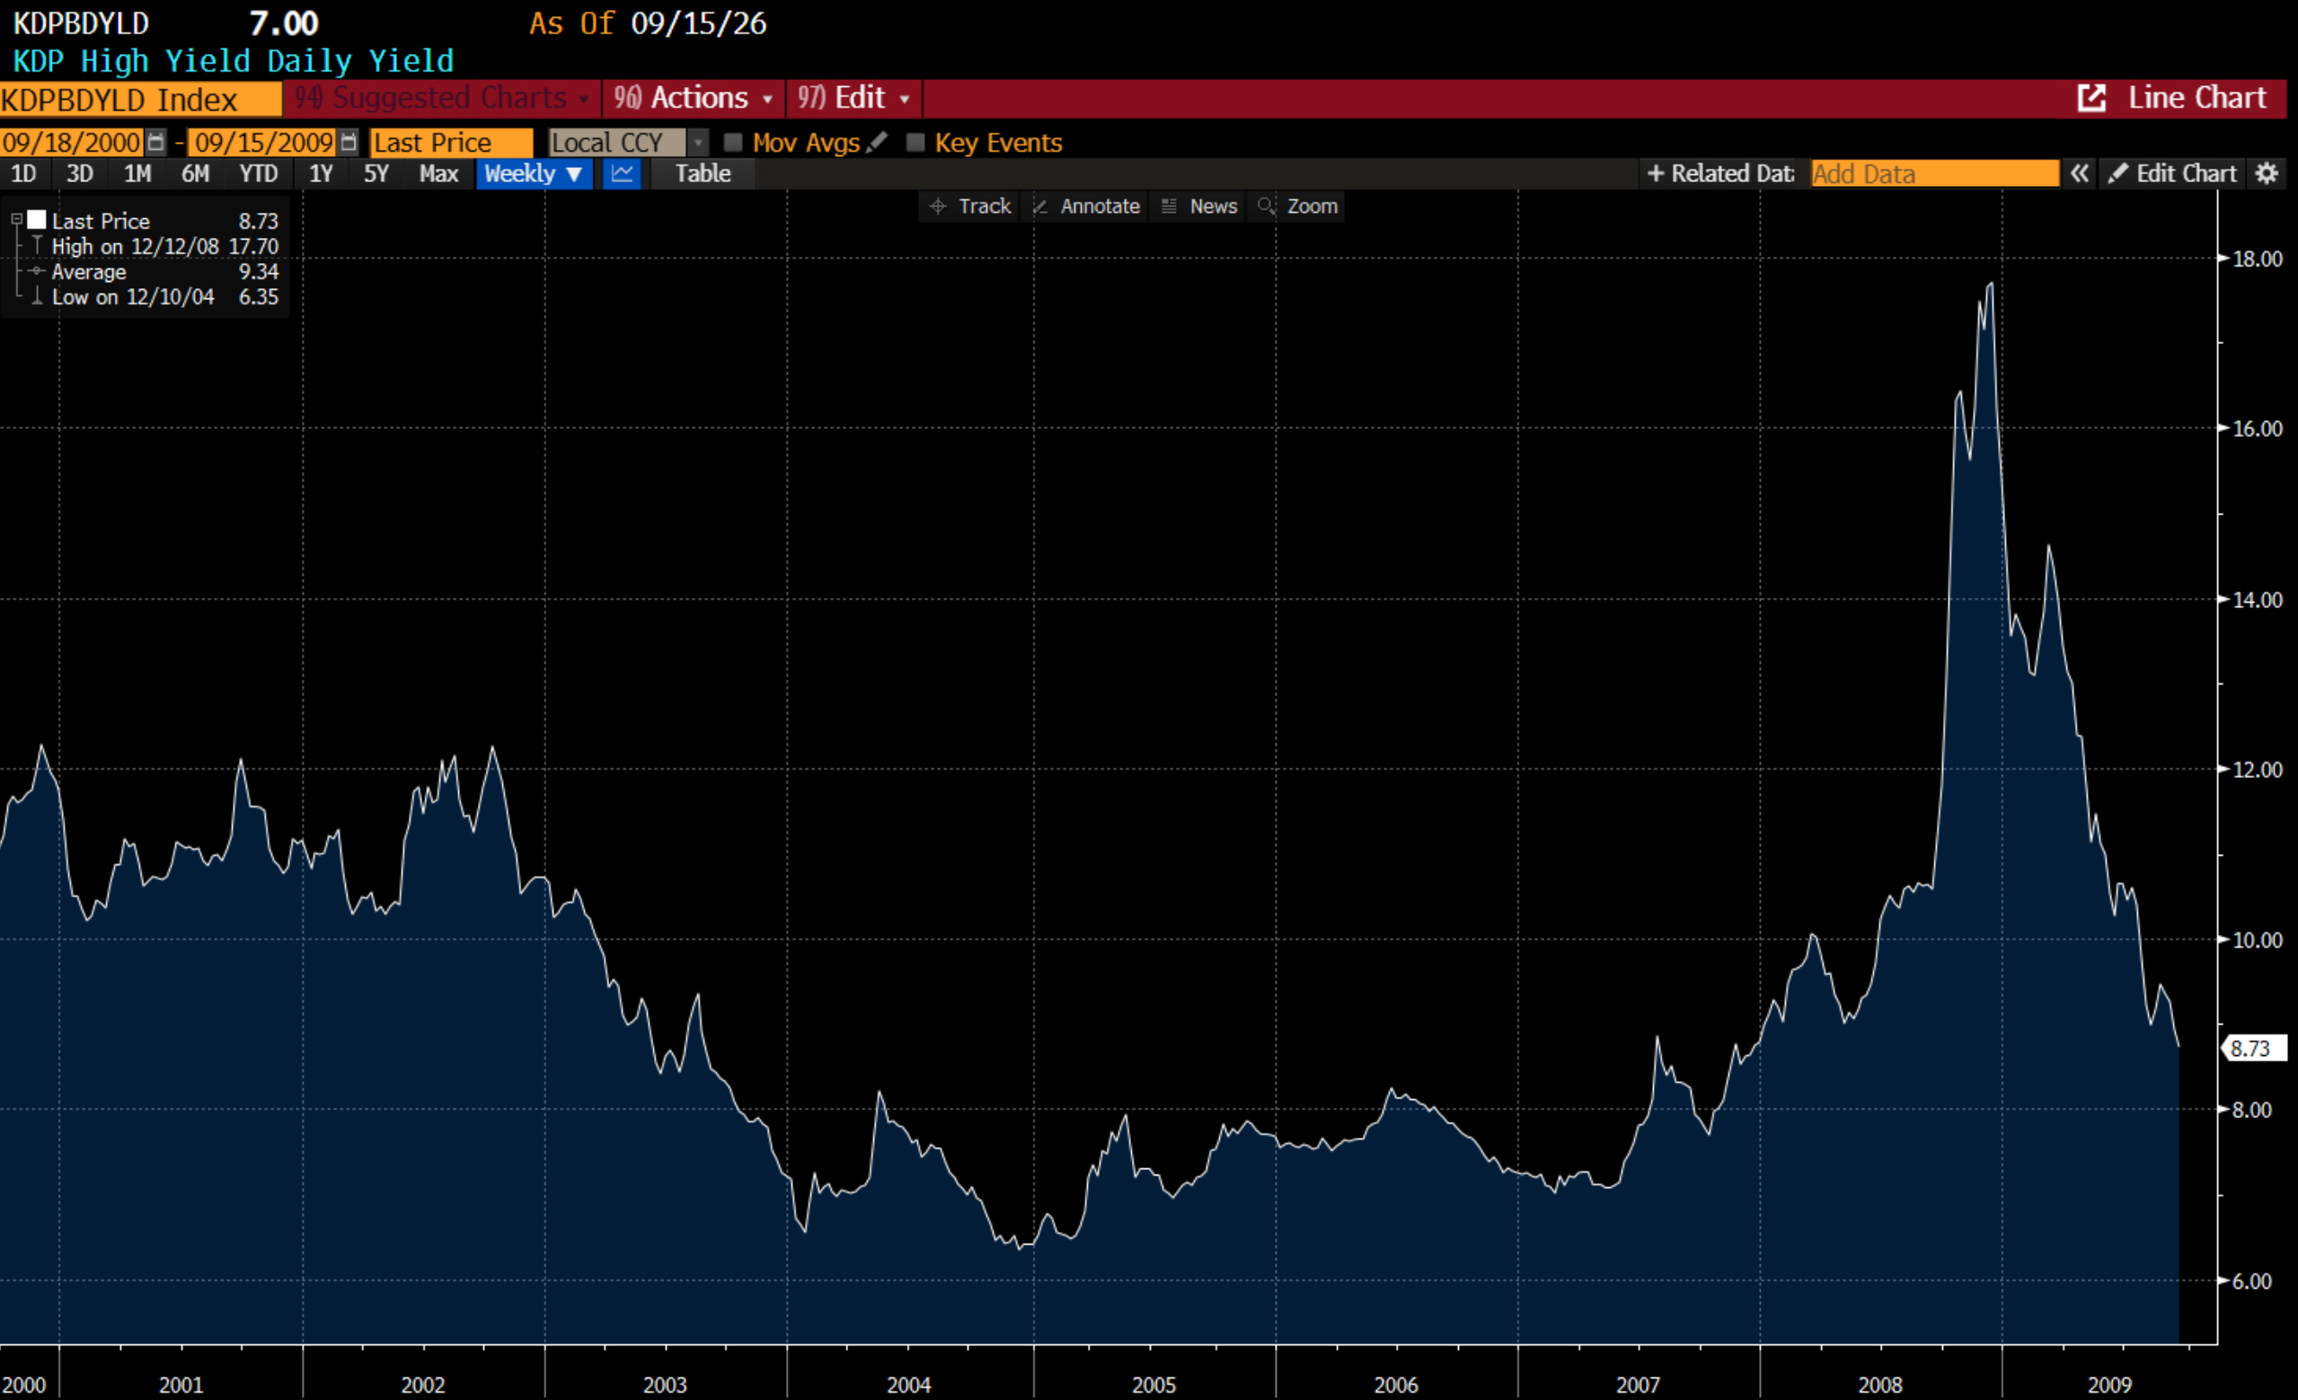Image resolution: width=2298 pixels, height=1400 pixels.
Task: Click the Edit Chart button
Action: pyautogui.click(x=2171, y=173)
